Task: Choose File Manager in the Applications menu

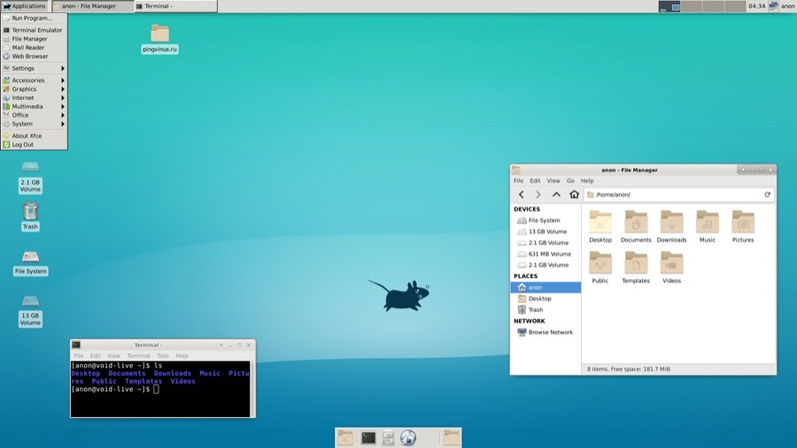Action: click(x=34, y=39)
